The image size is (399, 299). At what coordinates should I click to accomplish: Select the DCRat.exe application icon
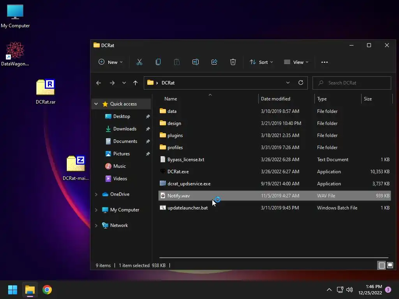point(163,171)
